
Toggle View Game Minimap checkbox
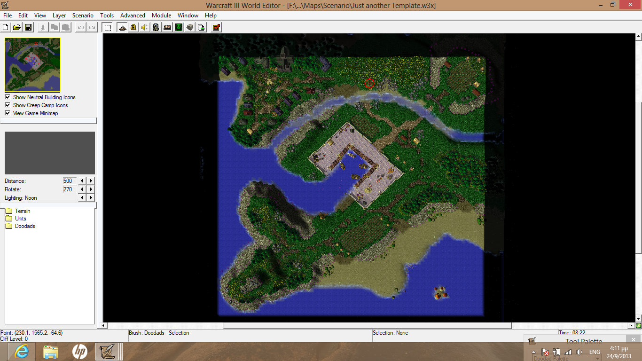click(8, 113)
